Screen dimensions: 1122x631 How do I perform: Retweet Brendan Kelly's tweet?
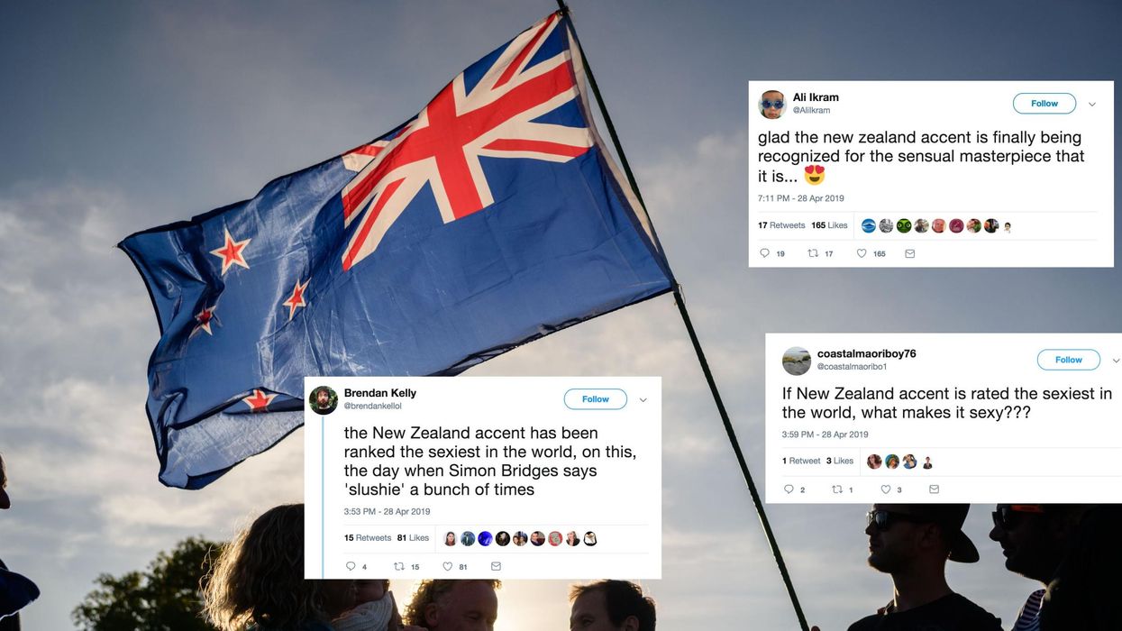tap(399, 566)
